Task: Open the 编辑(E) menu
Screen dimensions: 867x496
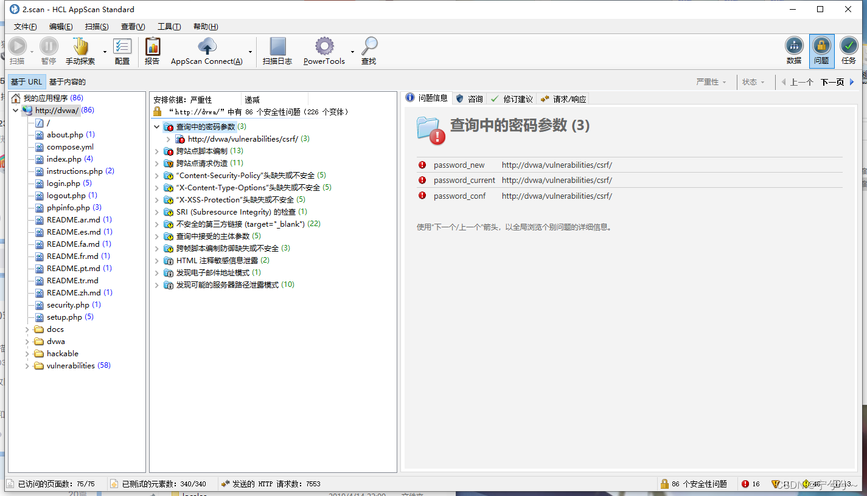Action: [61, 27]
